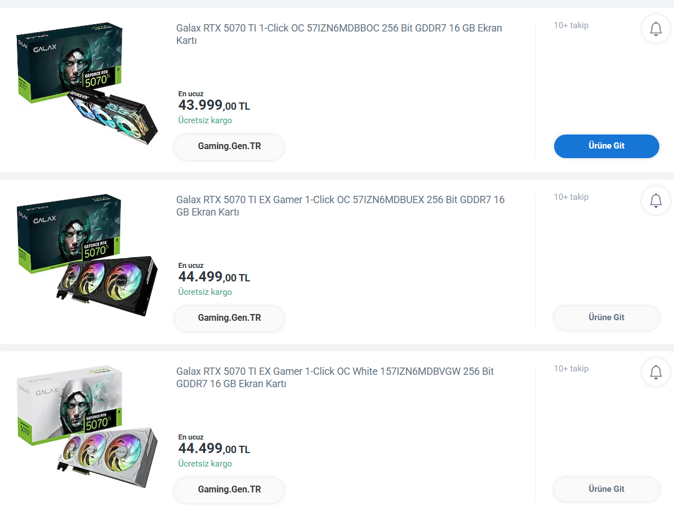
Task: Click the 43.999,00 TL price
Action: coord(214,105)
